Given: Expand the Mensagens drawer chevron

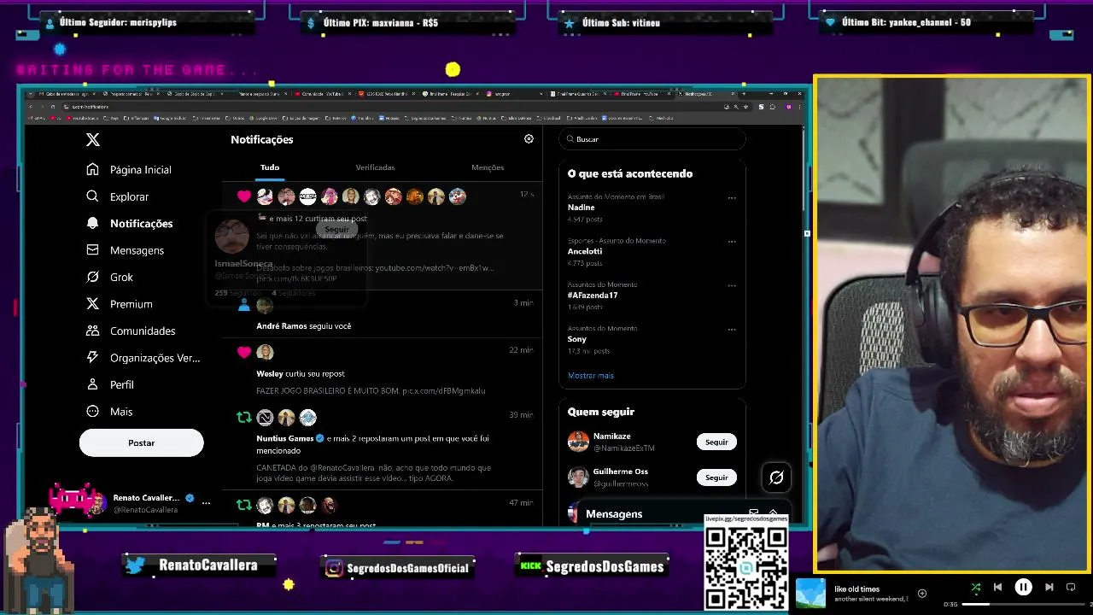Looking at the screenshot, I should coord(773,513).
